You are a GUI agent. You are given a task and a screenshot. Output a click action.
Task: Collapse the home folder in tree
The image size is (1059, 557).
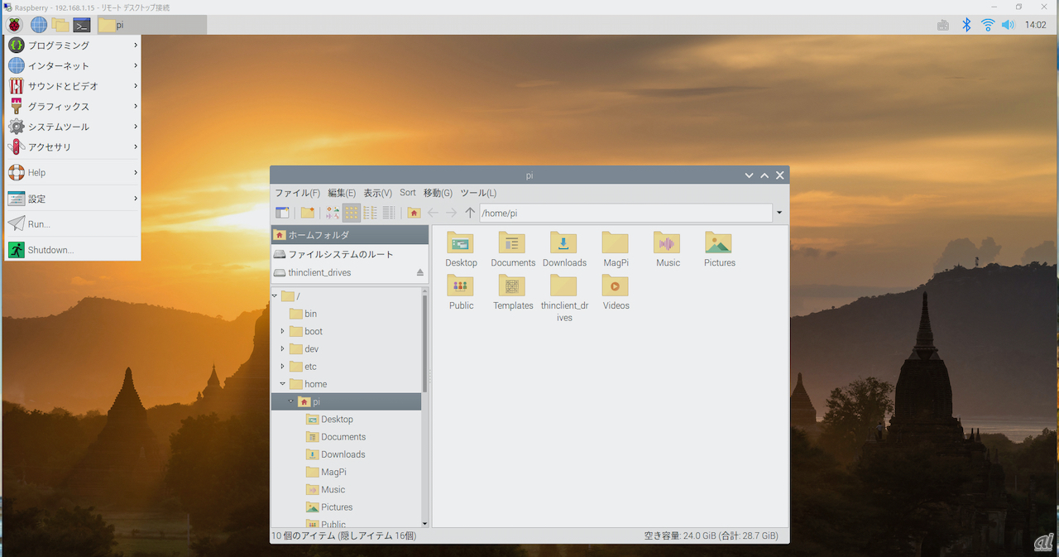(x=282, y=384)
